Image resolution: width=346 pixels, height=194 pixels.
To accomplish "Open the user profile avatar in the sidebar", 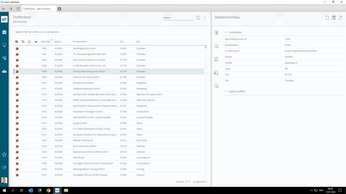I will [4, 181].
